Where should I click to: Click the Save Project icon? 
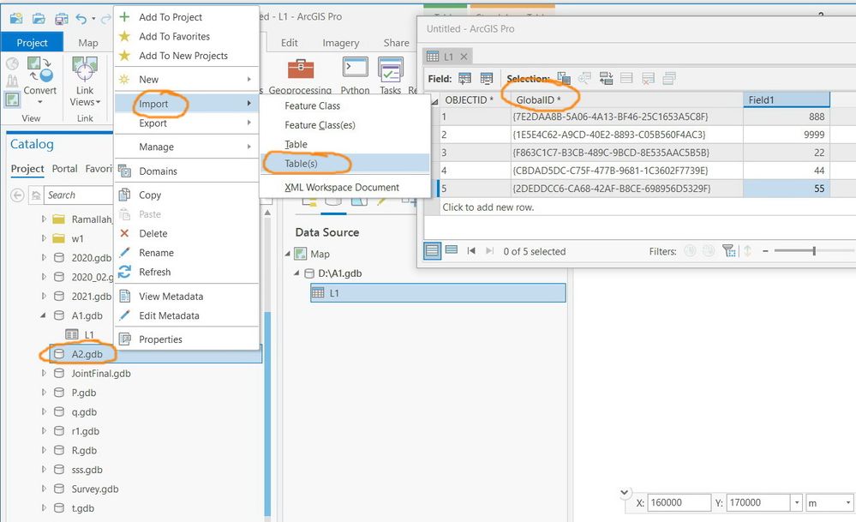pyautogui.click(x=61, y=19)
